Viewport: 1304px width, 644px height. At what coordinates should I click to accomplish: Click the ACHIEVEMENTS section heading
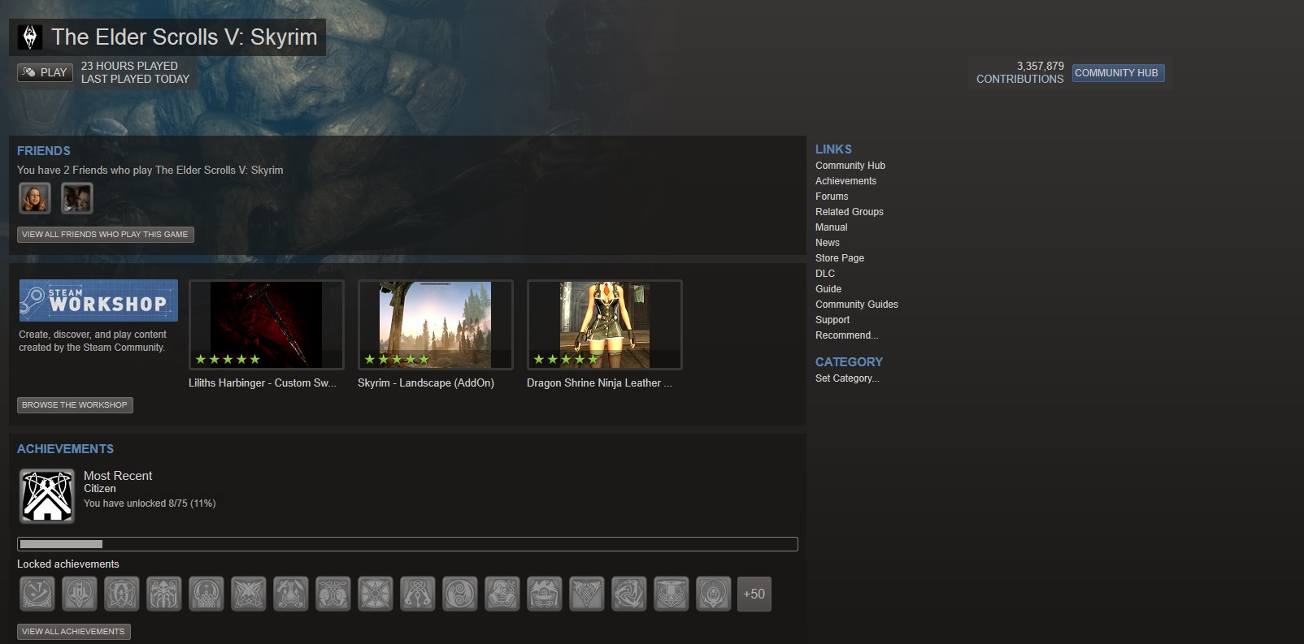click(66, 449)
